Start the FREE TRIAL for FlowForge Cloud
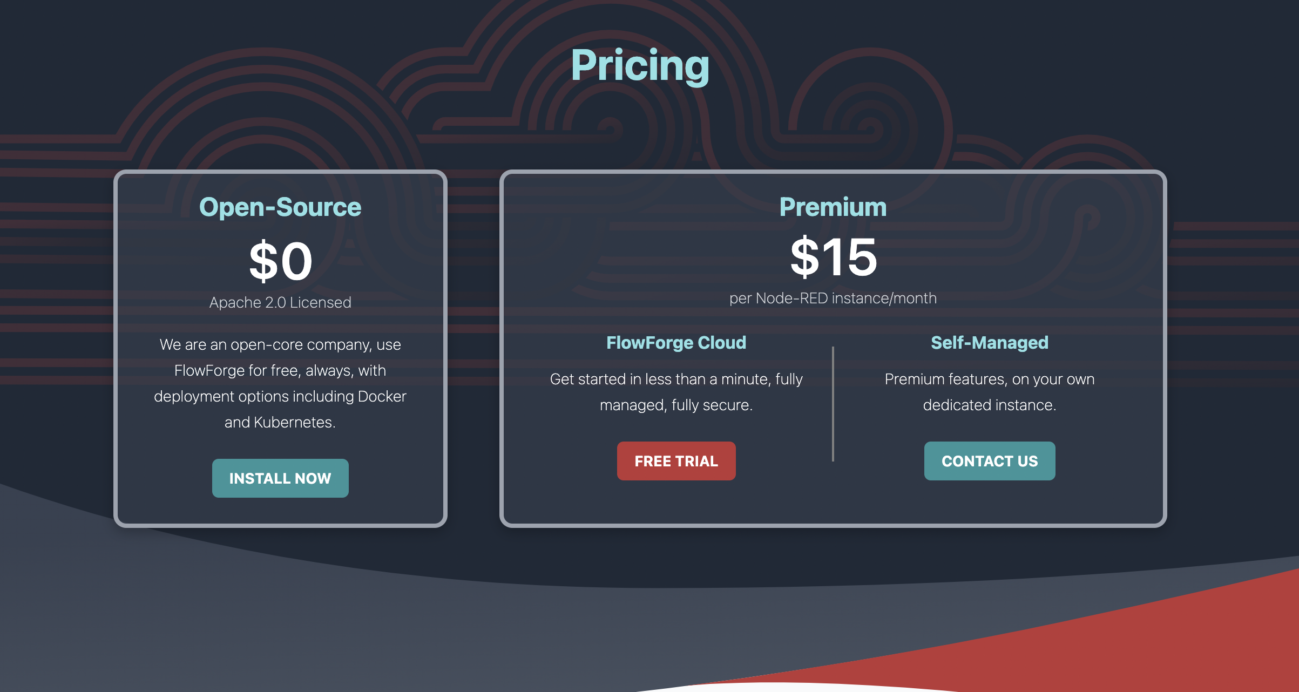This screenshot has height=692, width=1299. point(676,461)
